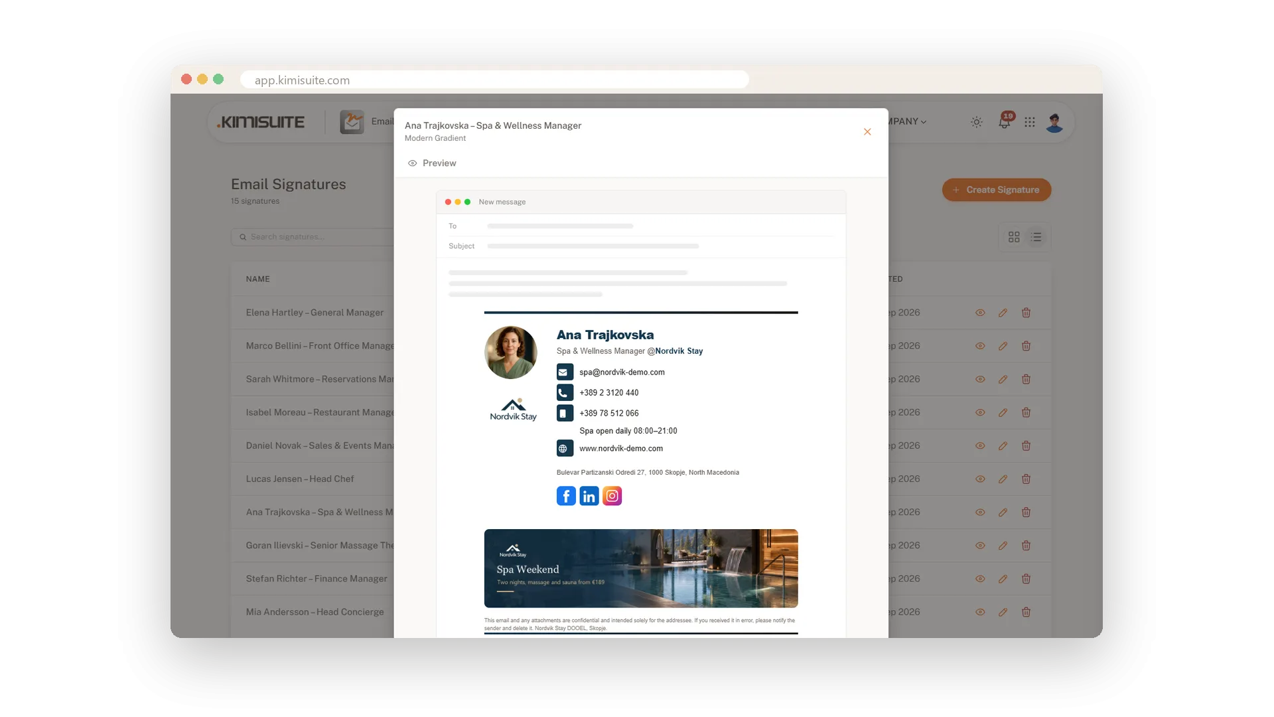Select row Elena Hartley – General Manager

pyautogui.click(x=315, y=313)
